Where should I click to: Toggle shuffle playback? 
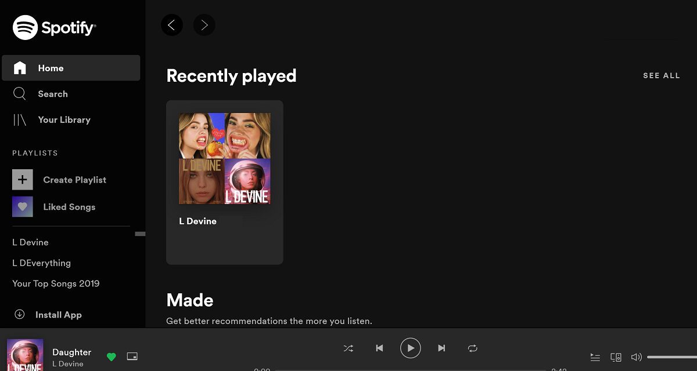348,348
